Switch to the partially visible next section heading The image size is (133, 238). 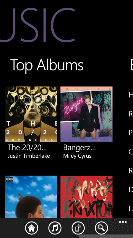pos(131,65)
